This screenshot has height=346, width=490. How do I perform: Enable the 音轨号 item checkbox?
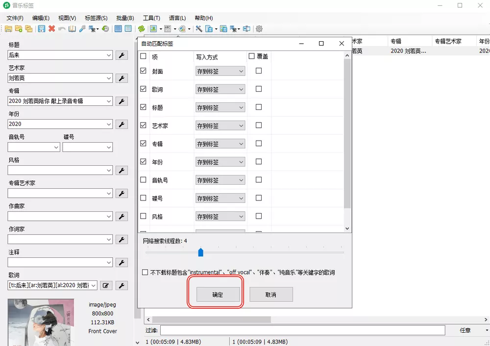point(143,180)
